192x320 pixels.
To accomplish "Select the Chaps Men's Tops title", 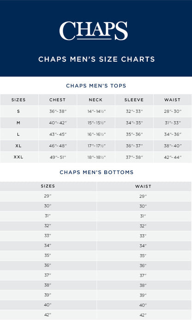I will pos(96,86).
